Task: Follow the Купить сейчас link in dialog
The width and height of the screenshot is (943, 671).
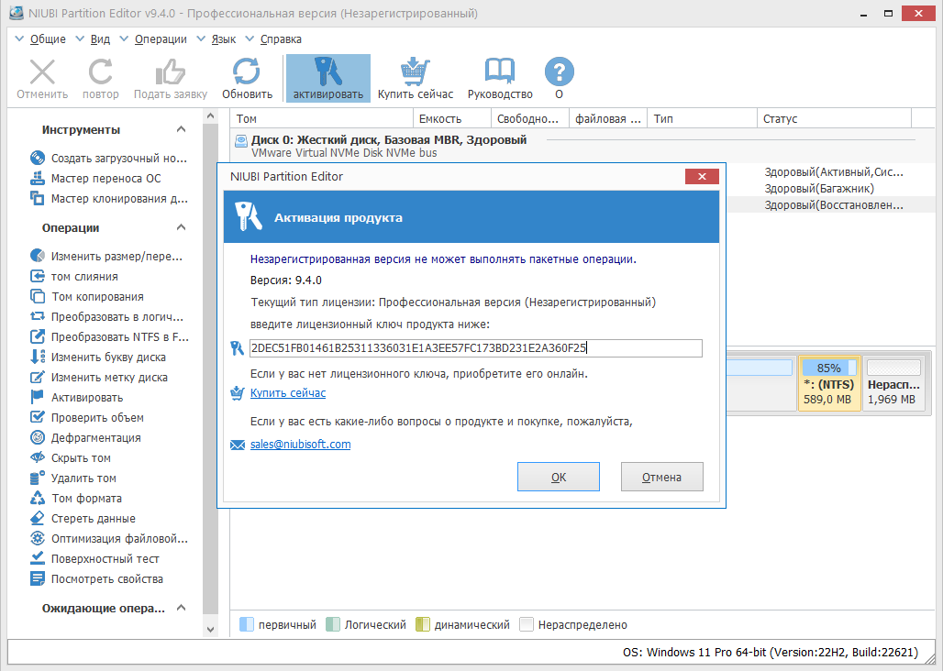Action: pyautogui.click(x=288, y=393)
